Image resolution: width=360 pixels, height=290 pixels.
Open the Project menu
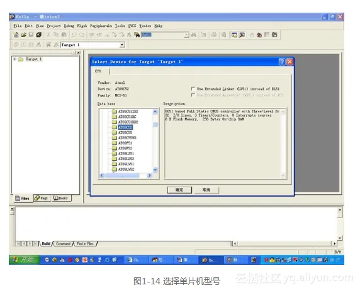pyautogui.click(x=54, y=26)
